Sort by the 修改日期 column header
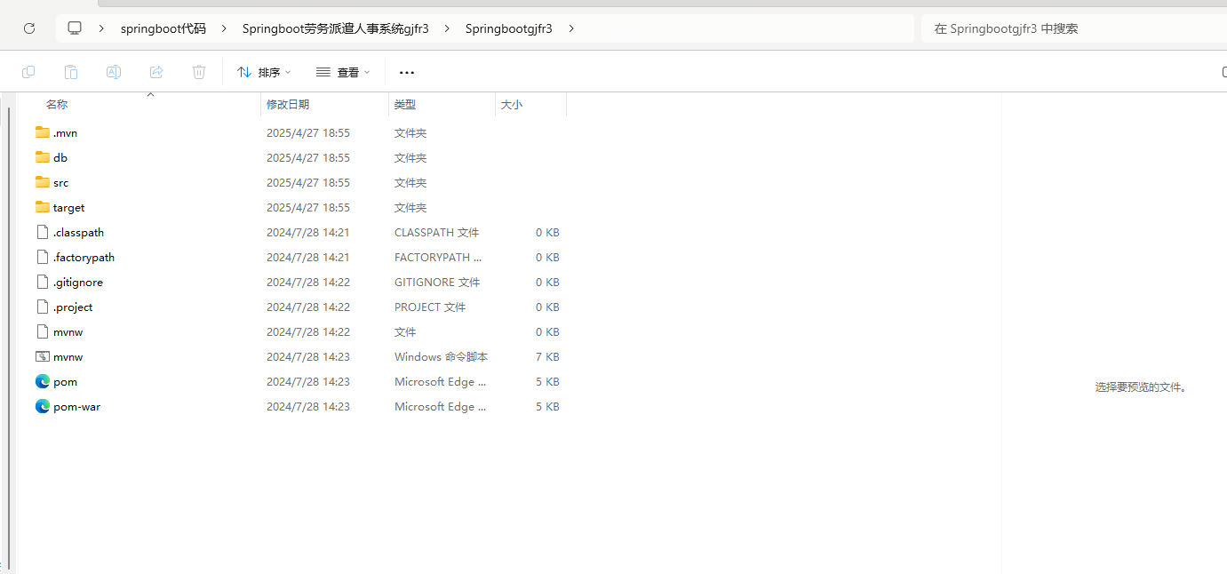 tap(288, 104)
